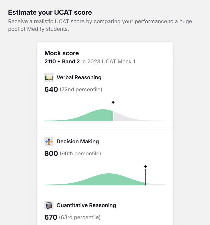Viewport: 210px width, 225px height.
Task: Click the Verbal Reasoning score of 640
Action: [51, 90]
